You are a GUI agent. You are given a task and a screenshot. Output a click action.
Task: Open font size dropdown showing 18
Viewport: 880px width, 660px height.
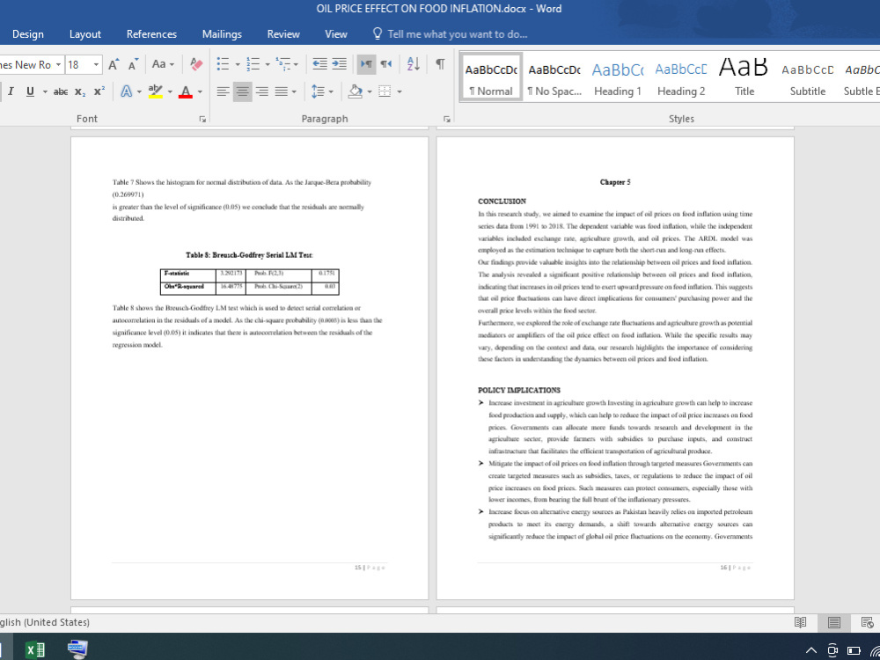pos(97,64)
